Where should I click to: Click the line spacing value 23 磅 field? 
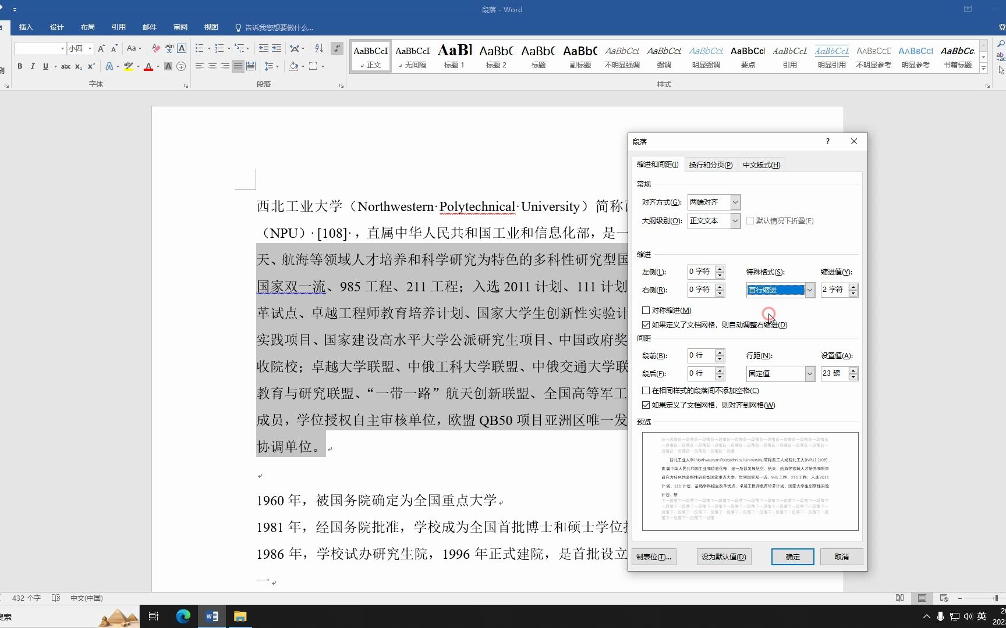[x=835, y=373]
